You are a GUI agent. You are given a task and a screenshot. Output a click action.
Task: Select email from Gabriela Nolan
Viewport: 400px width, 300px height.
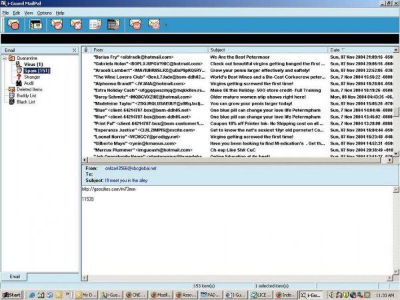238,64
